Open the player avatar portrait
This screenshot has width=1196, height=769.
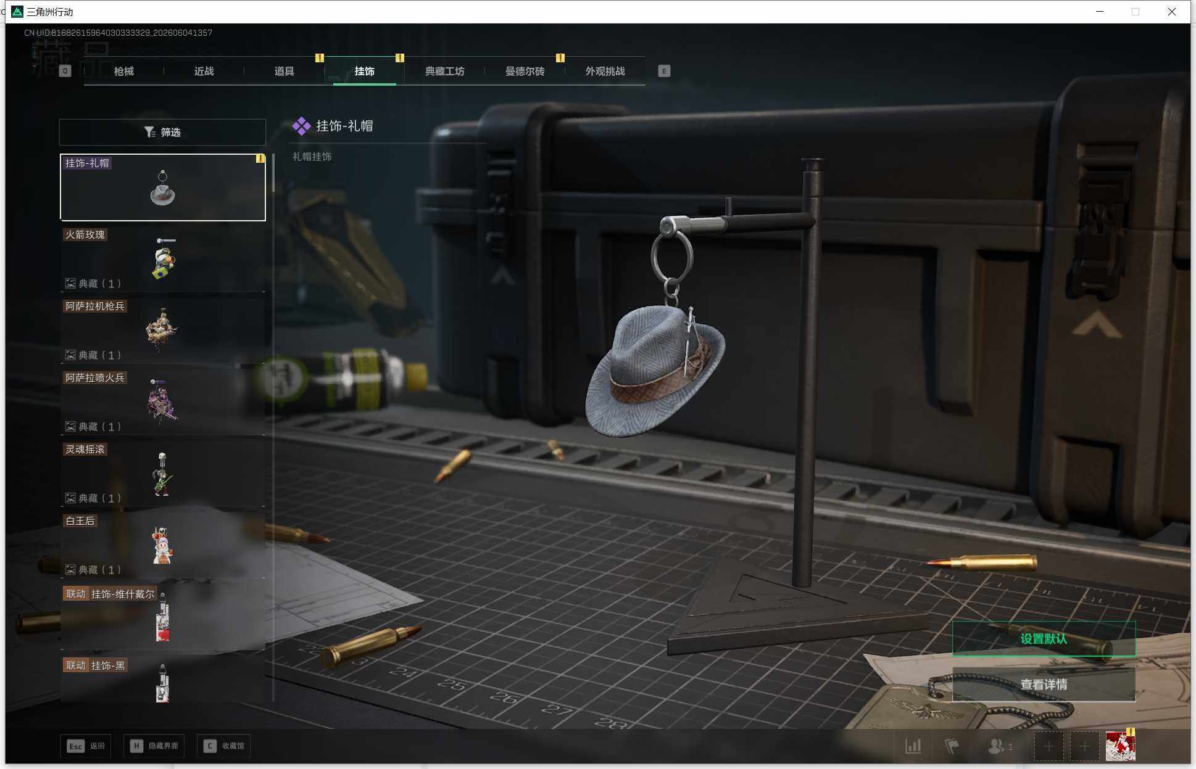(1120, 746)
